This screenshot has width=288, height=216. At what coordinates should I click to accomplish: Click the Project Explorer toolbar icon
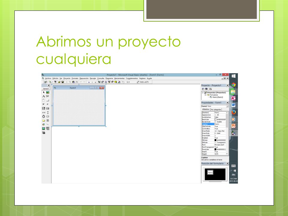click(99, 82)
